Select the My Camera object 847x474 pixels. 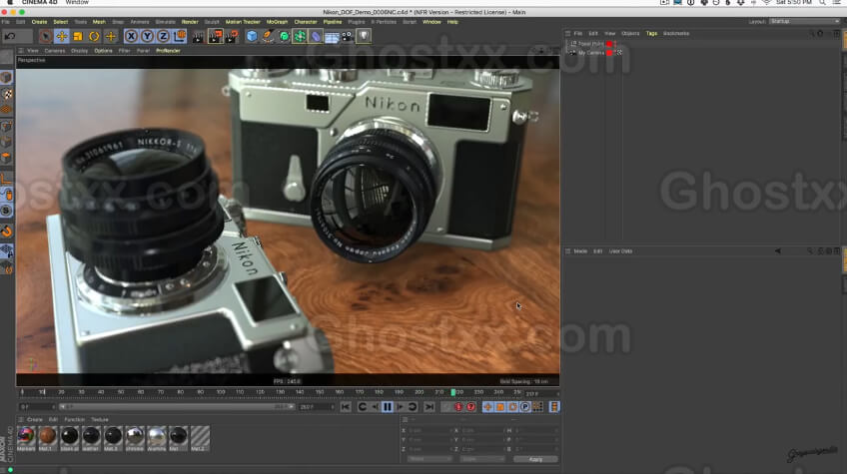591,53
